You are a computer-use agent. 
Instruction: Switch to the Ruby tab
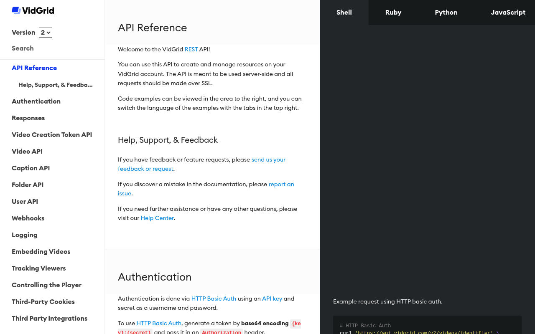tap(393, 13)
